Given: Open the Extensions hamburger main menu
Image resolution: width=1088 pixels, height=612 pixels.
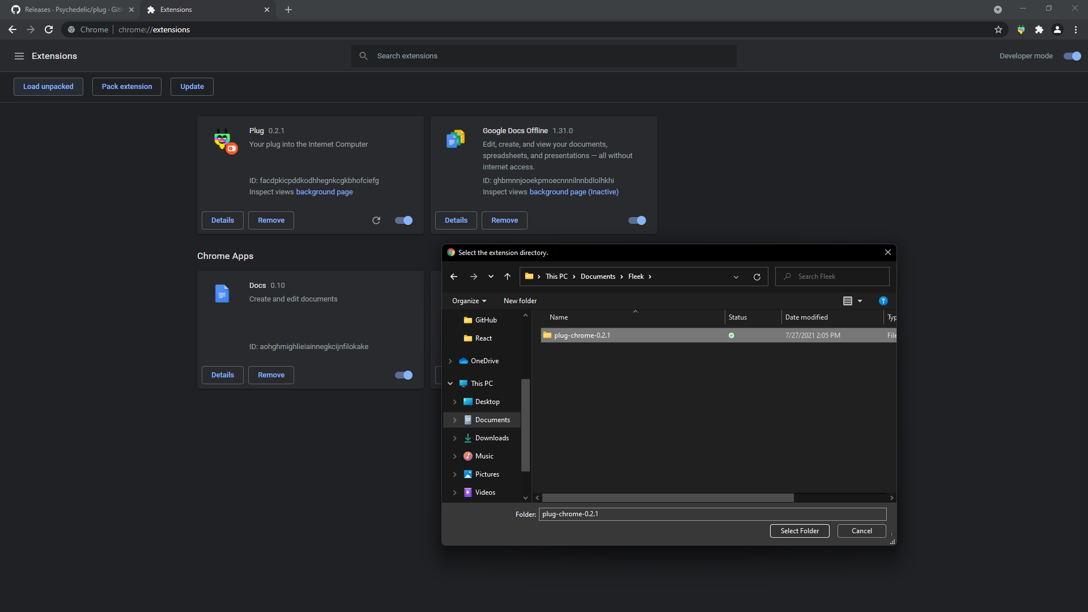Looking at the screenshot, I should click(x=19, y=56).
